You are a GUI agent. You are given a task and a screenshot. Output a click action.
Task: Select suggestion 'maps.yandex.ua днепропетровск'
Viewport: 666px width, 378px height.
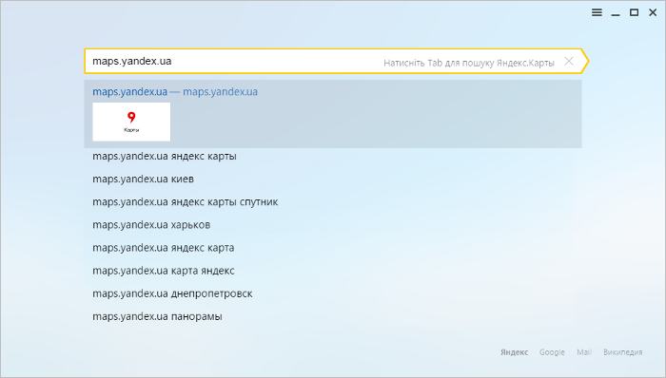click(172, 293)
